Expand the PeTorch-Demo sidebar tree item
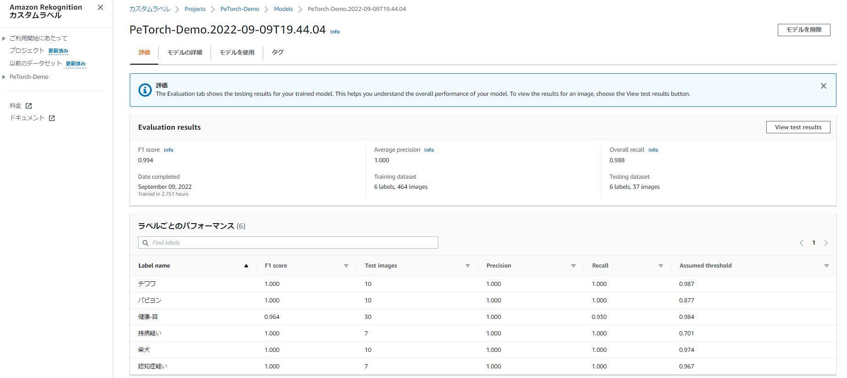 [4, 77]
